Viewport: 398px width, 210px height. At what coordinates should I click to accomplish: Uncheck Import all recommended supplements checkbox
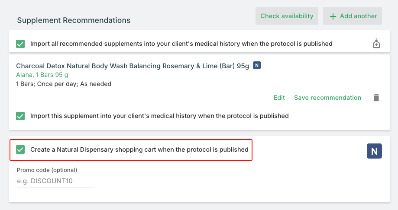point(20,44)
